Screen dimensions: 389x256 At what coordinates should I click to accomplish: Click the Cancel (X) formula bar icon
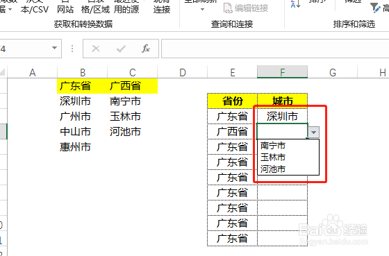pos(96,49)
